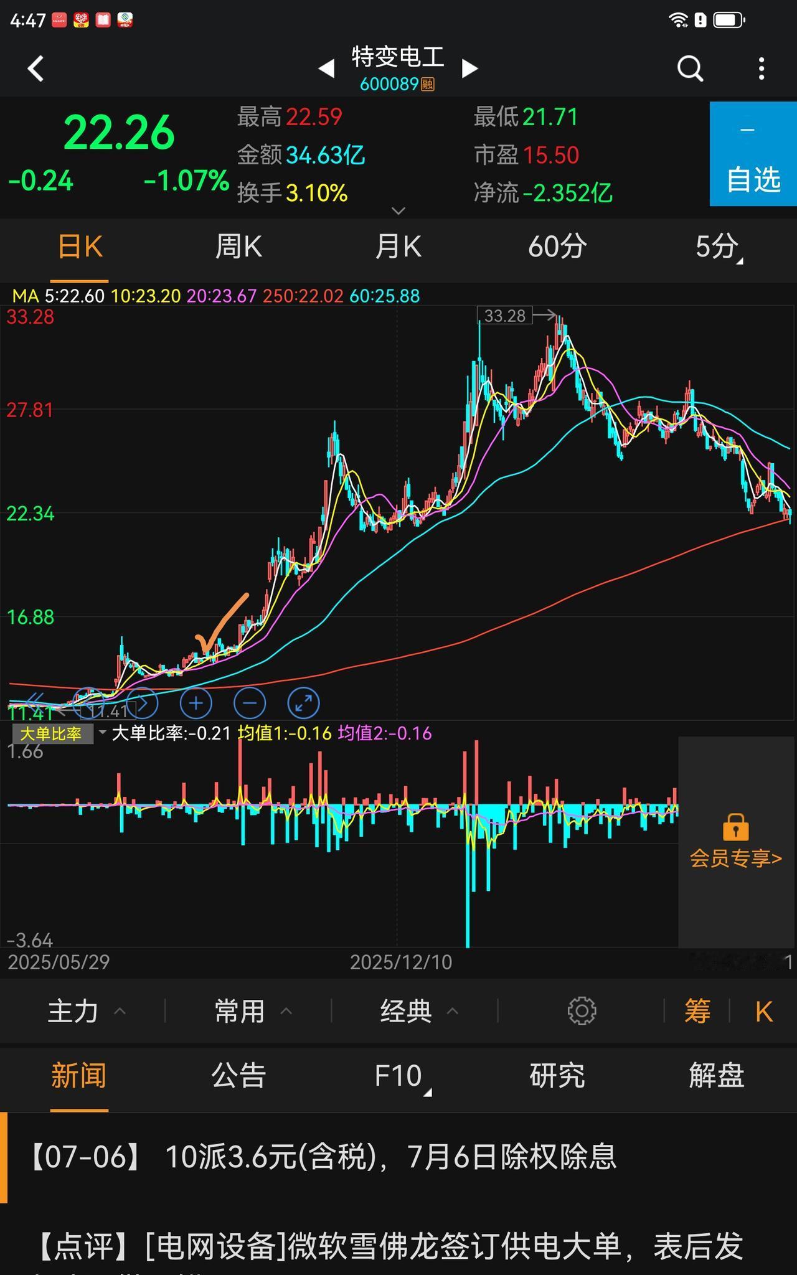797x1275 pixels.
Task: Toggle the 筹 chip distribution view
Action: point(697,1011)
